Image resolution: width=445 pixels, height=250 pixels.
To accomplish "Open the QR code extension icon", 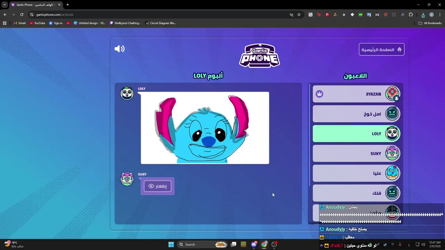I will [x=310, y=15].
